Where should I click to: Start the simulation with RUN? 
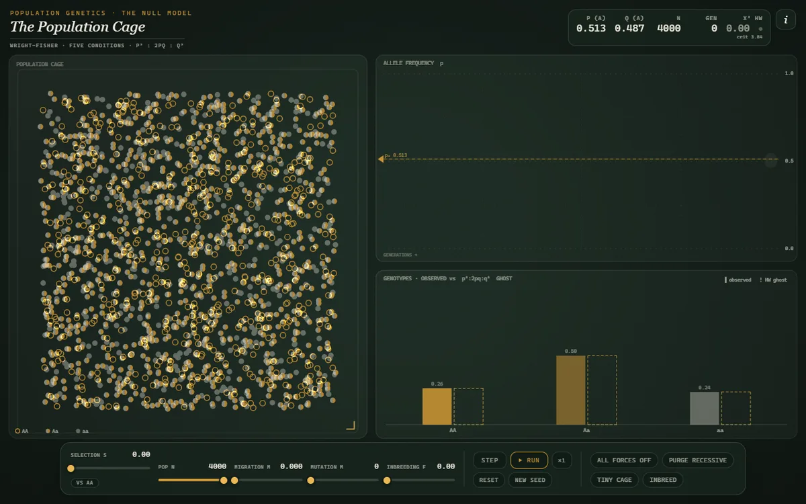pos(529,460)
